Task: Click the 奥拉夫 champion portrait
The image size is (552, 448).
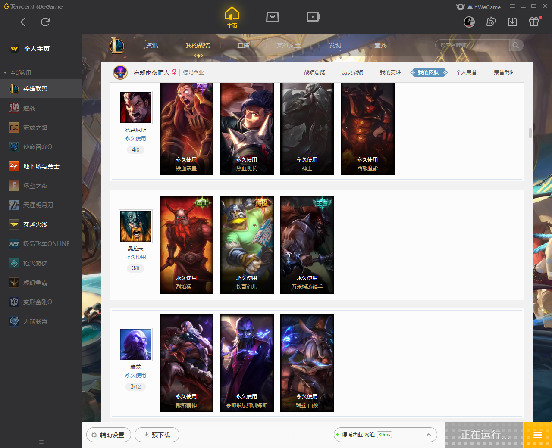Action: coord(136,226)
